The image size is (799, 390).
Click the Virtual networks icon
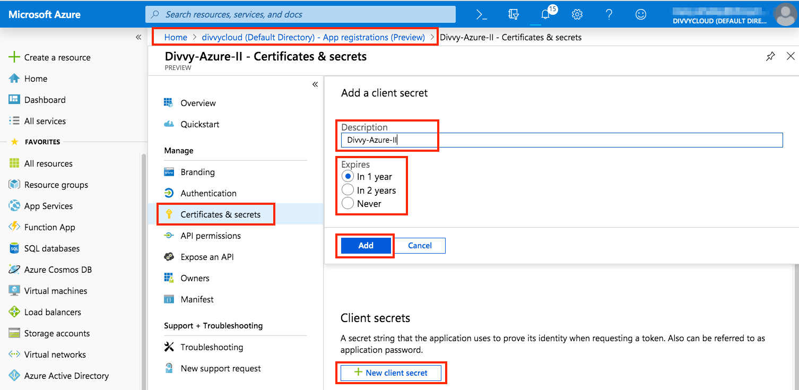(x=14, y=354)
